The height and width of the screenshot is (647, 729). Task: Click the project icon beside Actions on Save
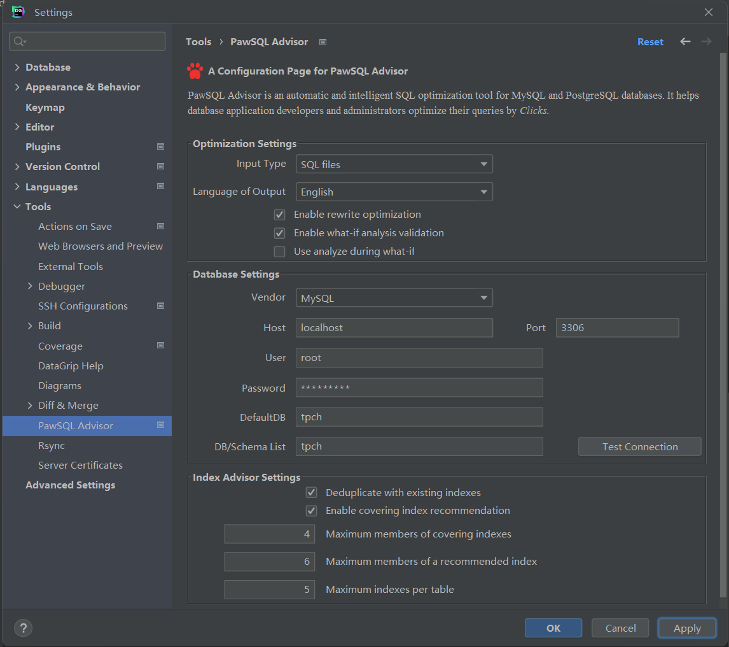(x=160, y=226)
